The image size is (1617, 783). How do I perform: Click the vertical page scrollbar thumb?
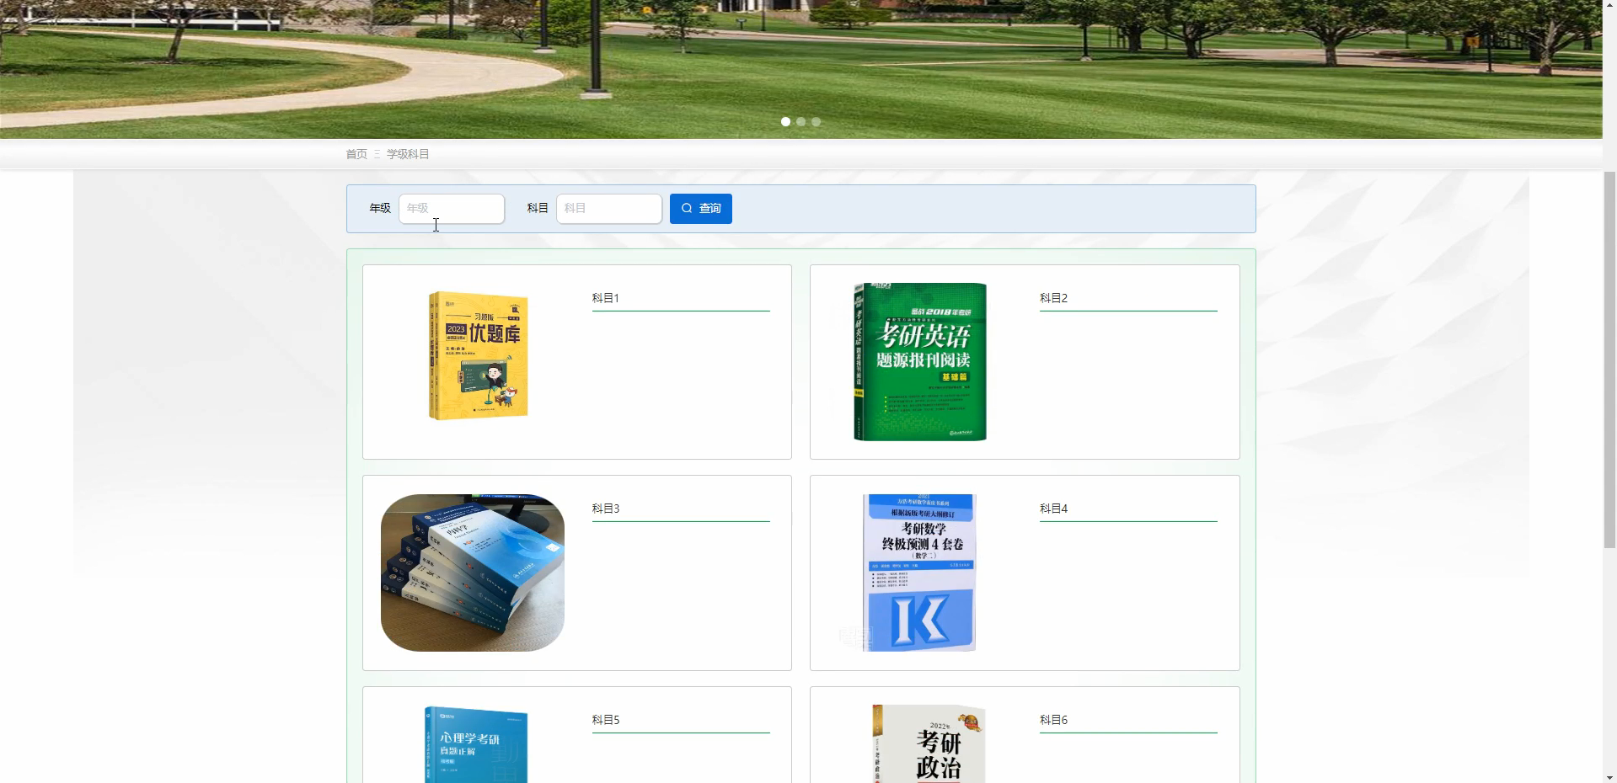1609,360
